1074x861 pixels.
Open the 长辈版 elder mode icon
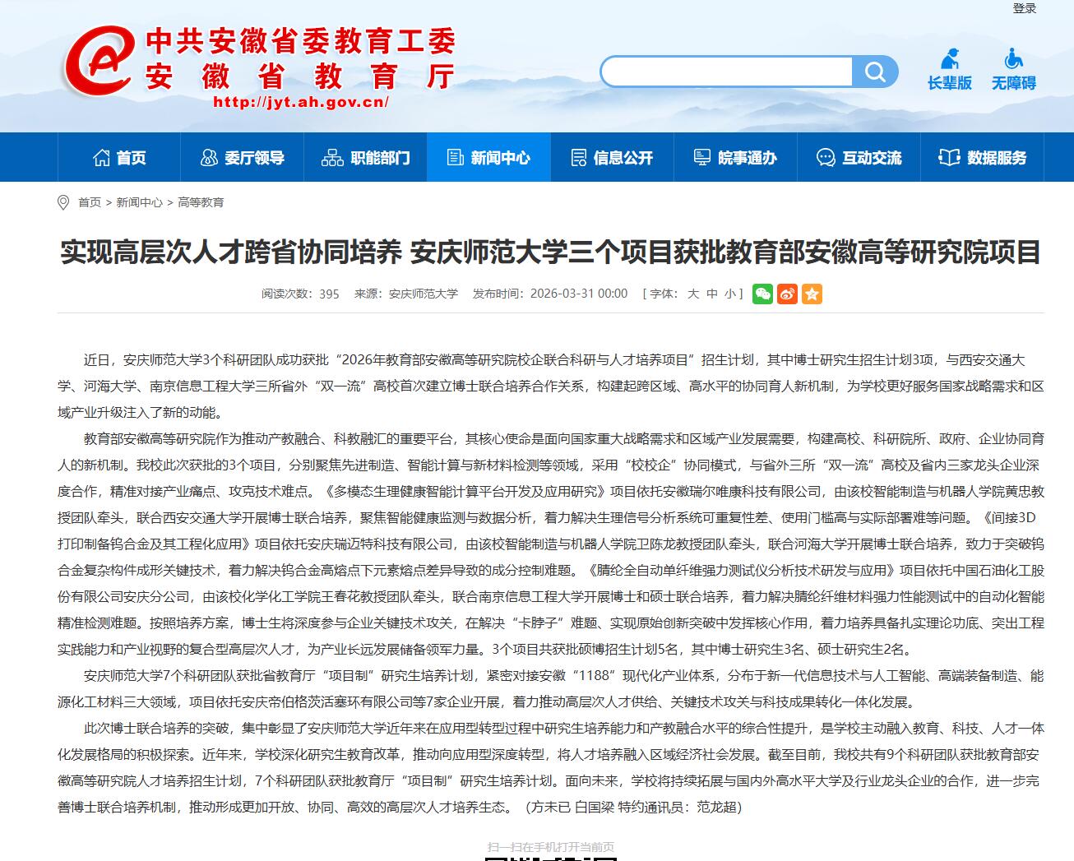tap(950, 70)
